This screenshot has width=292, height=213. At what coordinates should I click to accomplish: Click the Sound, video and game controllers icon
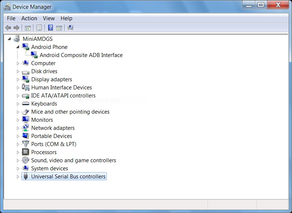26,160
